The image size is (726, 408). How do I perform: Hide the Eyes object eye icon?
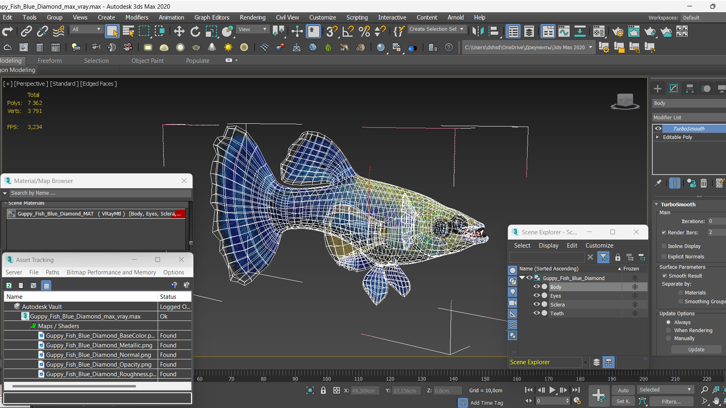coord(536,295)
